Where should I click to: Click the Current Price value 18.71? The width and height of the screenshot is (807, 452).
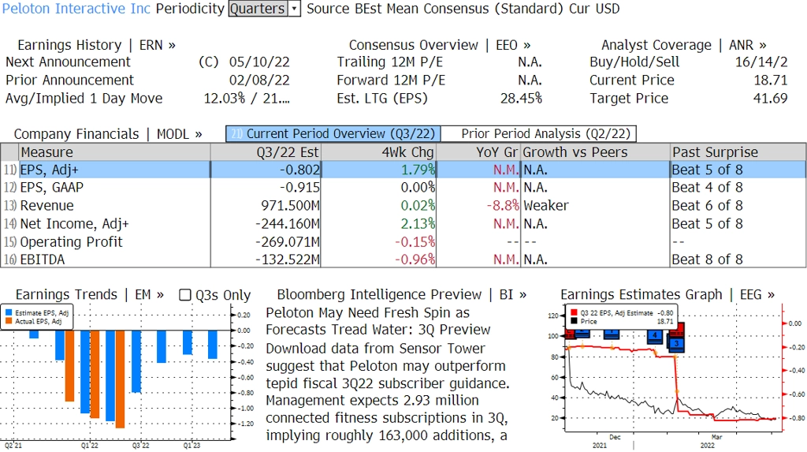771,80
